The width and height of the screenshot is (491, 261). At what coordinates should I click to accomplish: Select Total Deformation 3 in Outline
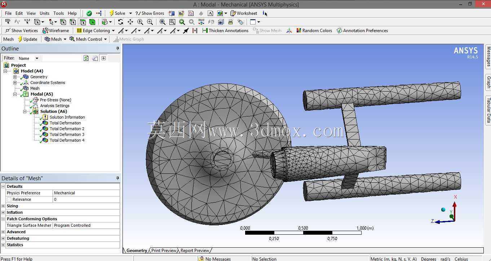pos(67,134)
